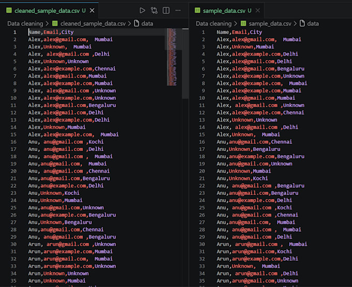Click CSV file icon on cleaned_sample_data.csv tab
Viewport: 352px width, 287px height.
point(9,10)
